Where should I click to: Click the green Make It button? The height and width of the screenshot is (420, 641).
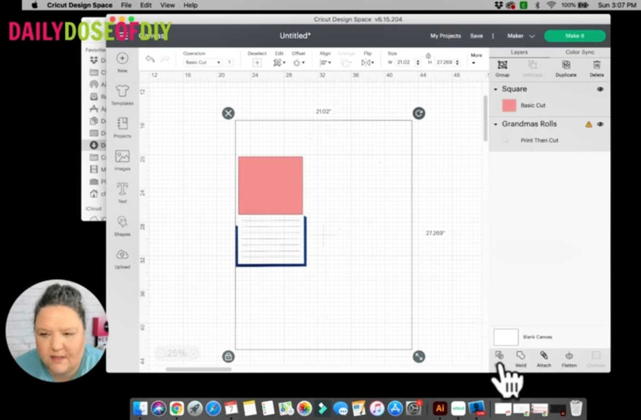pos(575,36)
